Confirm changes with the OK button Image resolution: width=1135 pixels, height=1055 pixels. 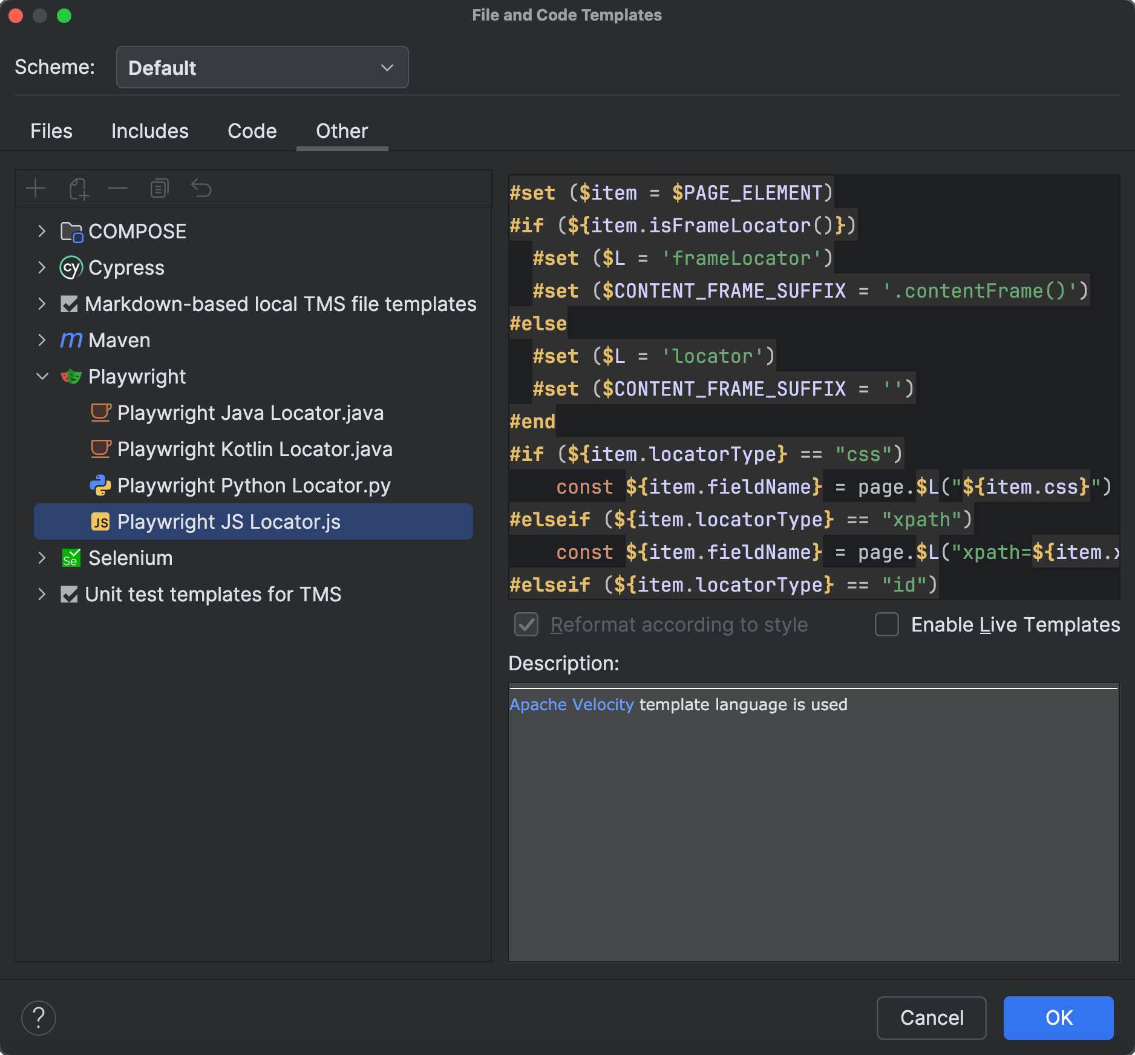1058,1017
